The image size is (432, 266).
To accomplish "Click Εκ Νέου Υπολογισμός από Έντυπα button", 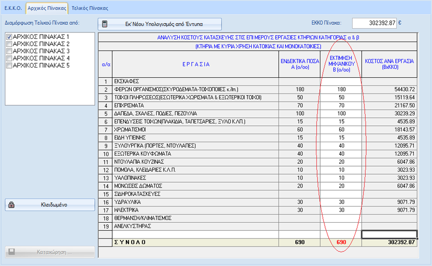I will (160, 24).
